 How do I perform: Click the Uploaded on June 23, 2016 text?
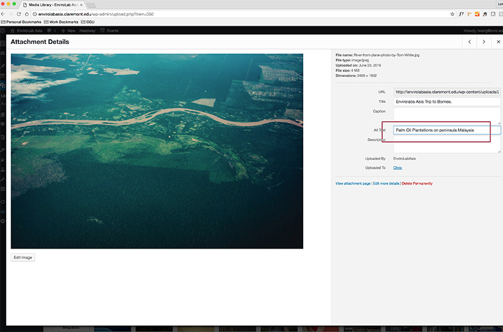pos(358,65)
